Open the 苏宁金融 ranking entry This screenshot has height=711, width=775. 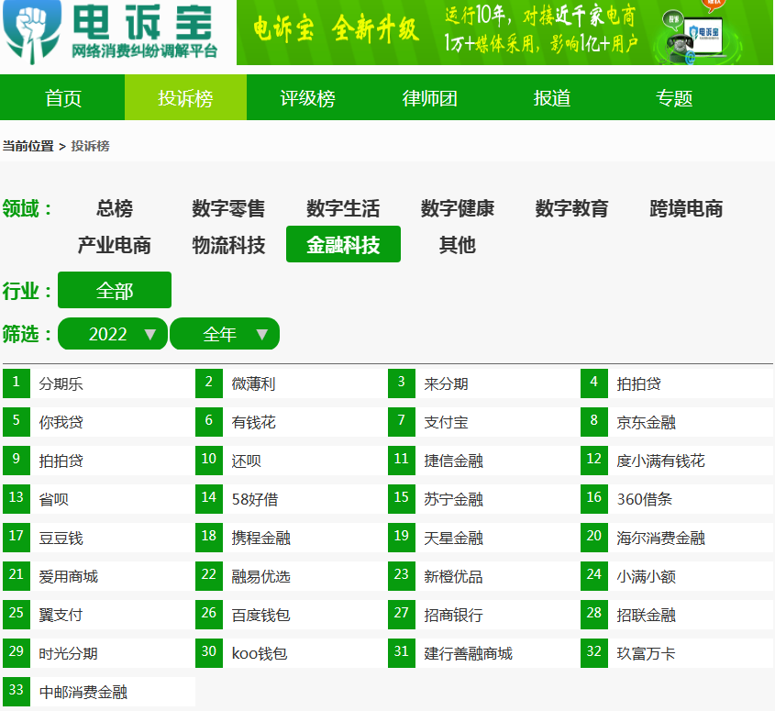(484, 499)
